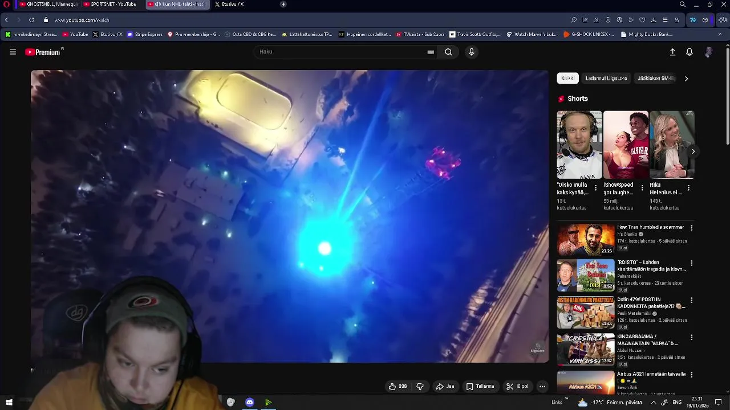The image size is (730, 410).
Task: Open the IShowSpeed got laughed short thumbnail
Action: (626, 145)
